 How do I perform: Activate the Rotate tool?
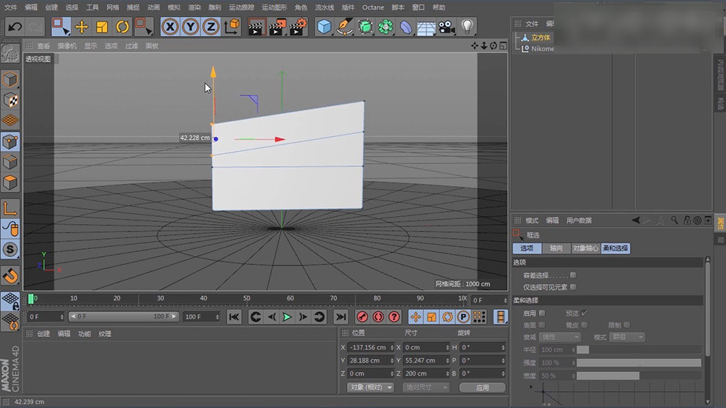point(122,27)
